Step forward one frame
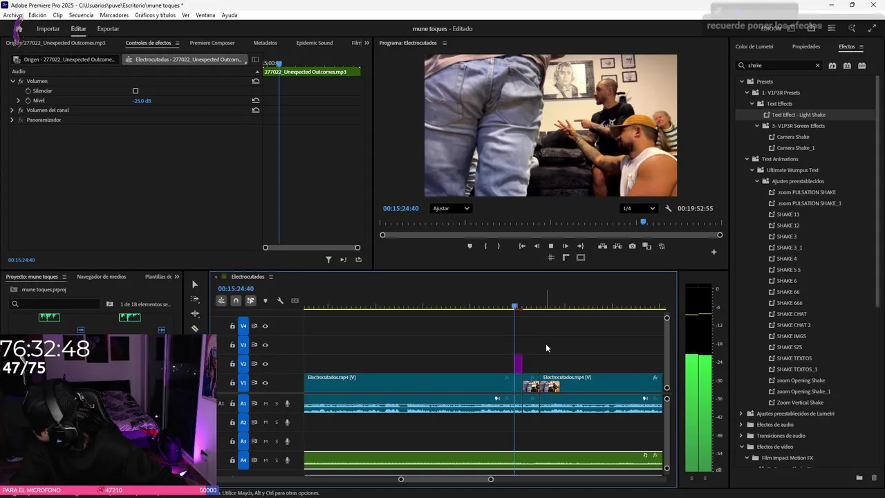This screenshot has width=885, height=498. click(566, 246)
